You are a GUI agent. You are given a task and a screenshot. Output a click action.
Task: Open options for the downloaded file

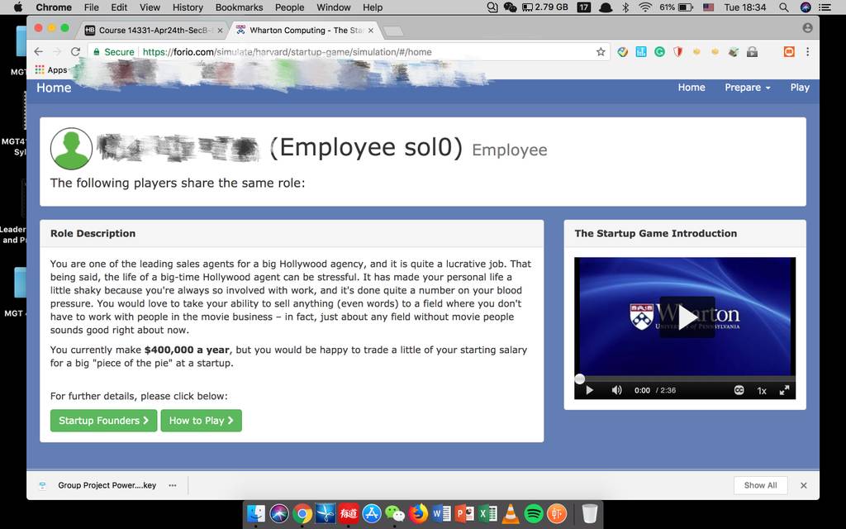172,485
